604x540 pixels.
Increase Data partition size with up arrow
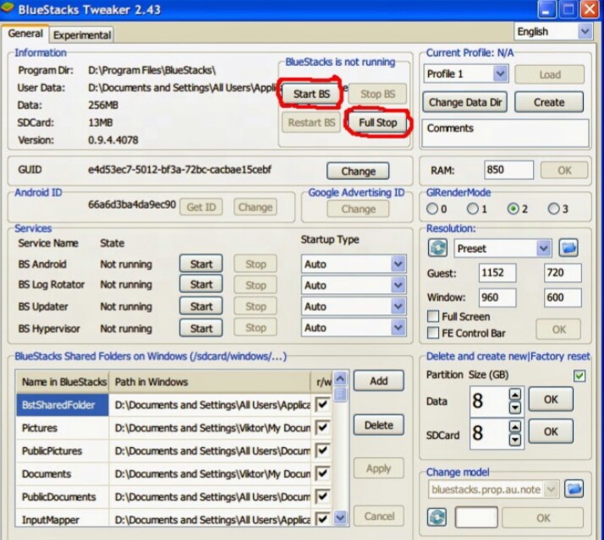coord(513,393)
